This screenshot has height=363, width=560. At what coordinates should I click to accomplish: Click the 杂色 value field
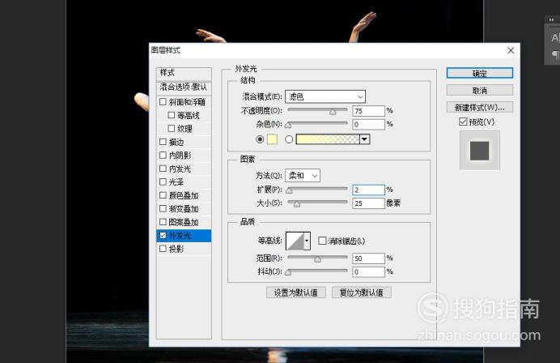[x=368, y=124]
